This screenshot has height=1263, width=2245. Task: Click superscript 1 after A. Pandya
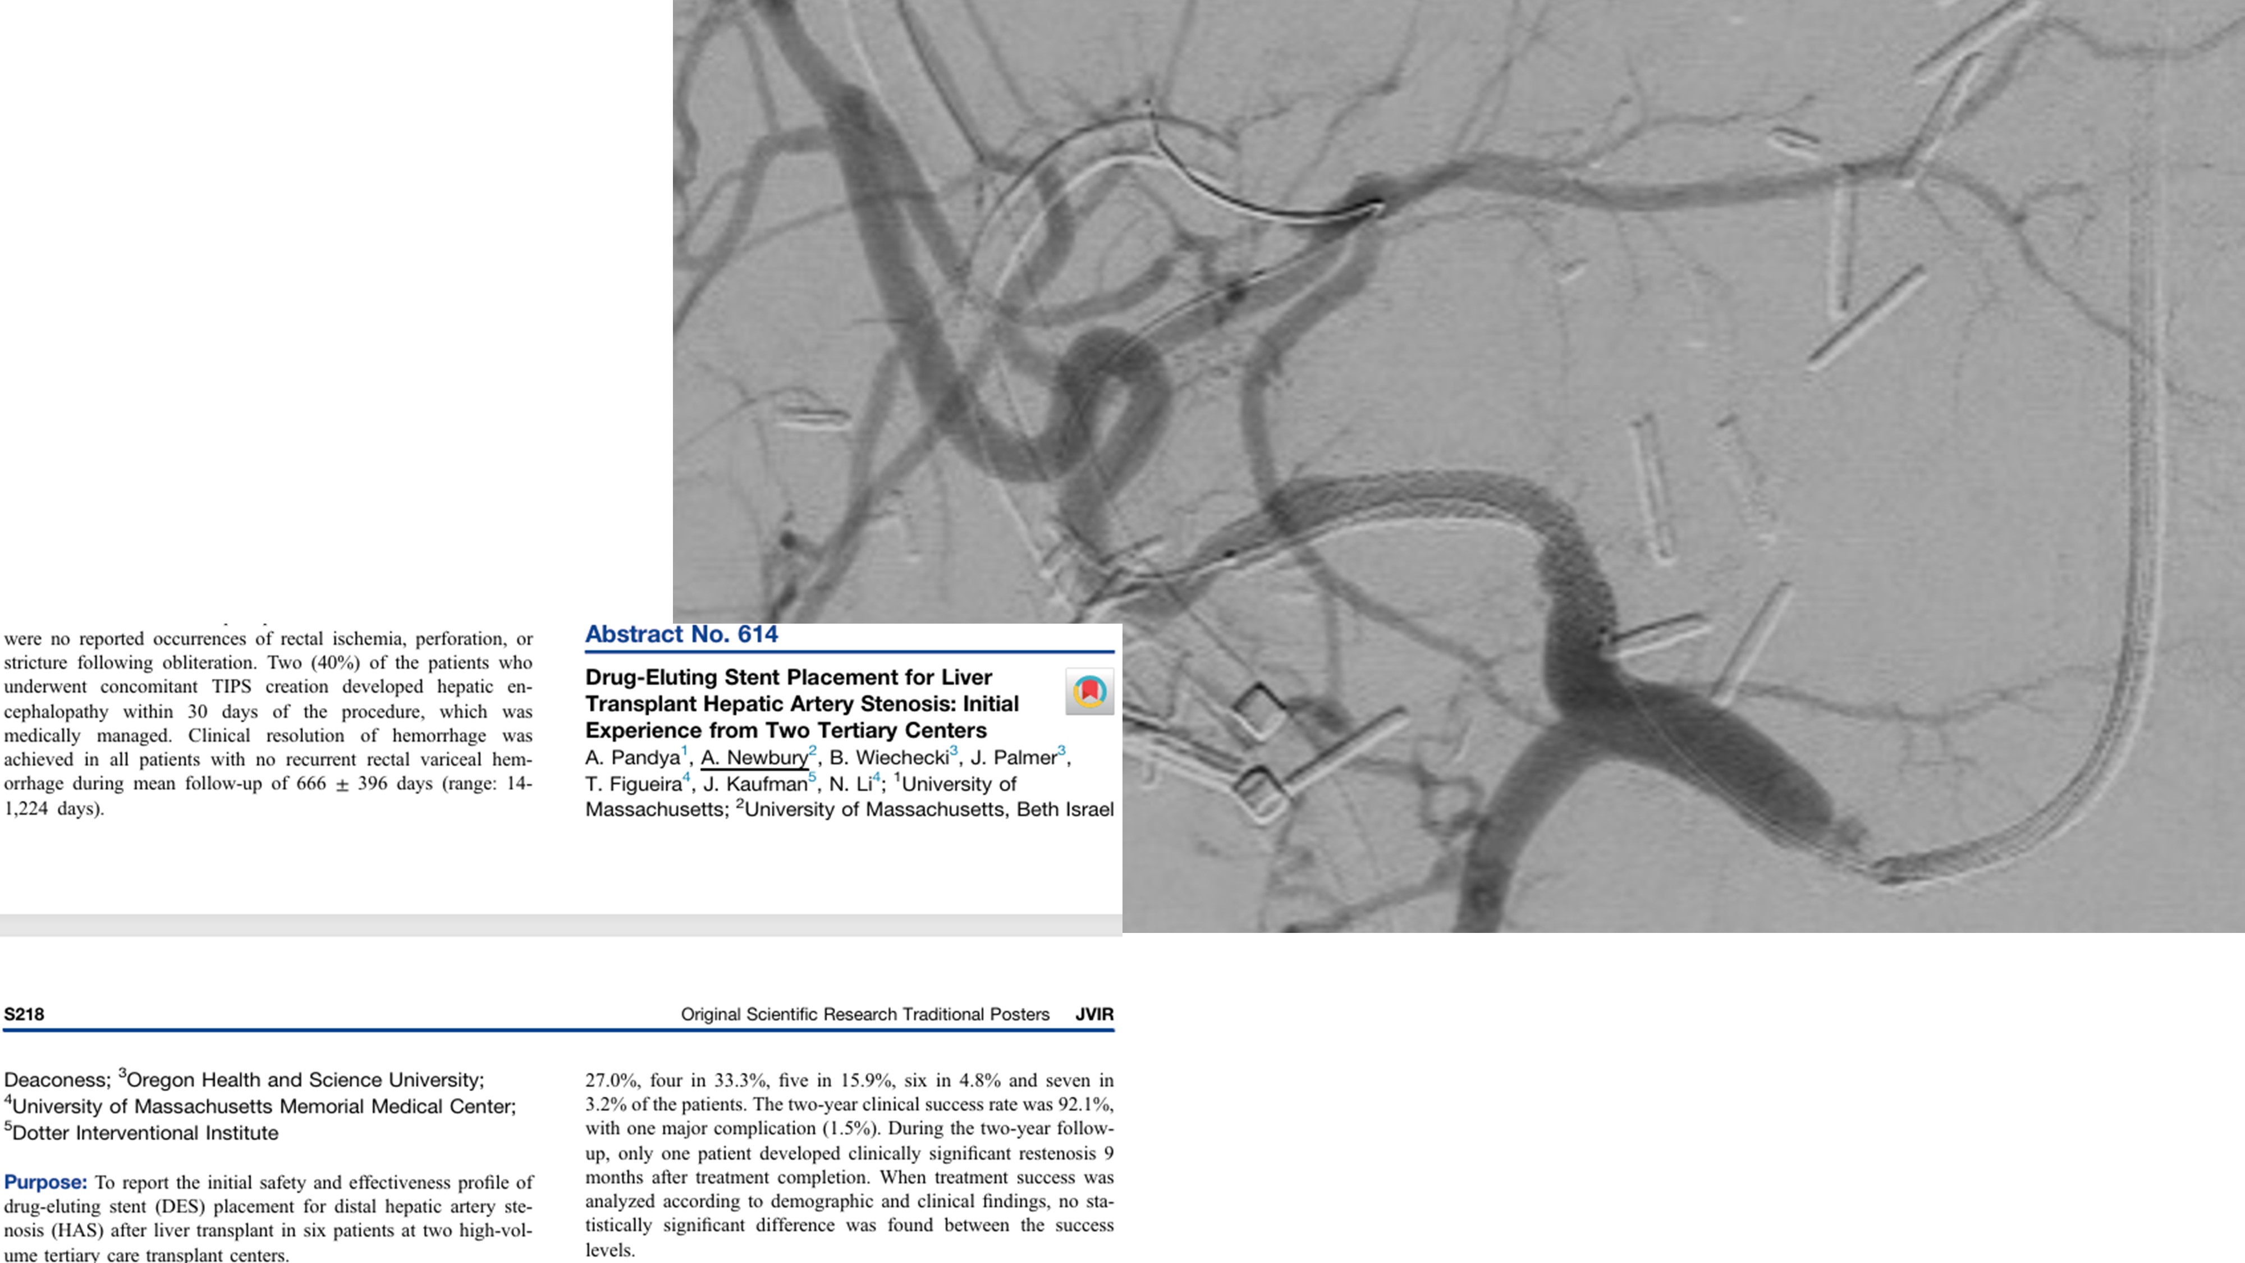point(685,751)
